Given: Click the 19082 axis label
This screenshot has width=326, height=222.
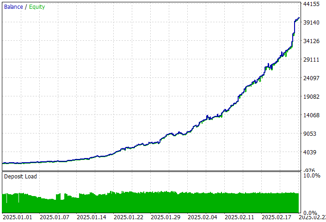Looking at the screenshot, I should pyautogui.click(x=312, y=97).
